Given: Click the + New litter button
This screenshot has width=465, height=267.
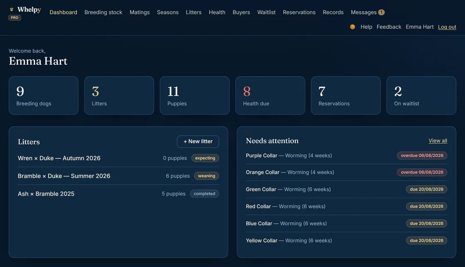Looking at the screenshot, I should pos(198,142).
